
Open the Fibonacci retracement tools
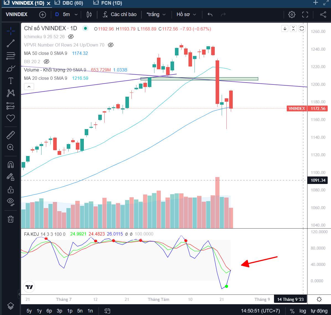click(x=11, y=56)
